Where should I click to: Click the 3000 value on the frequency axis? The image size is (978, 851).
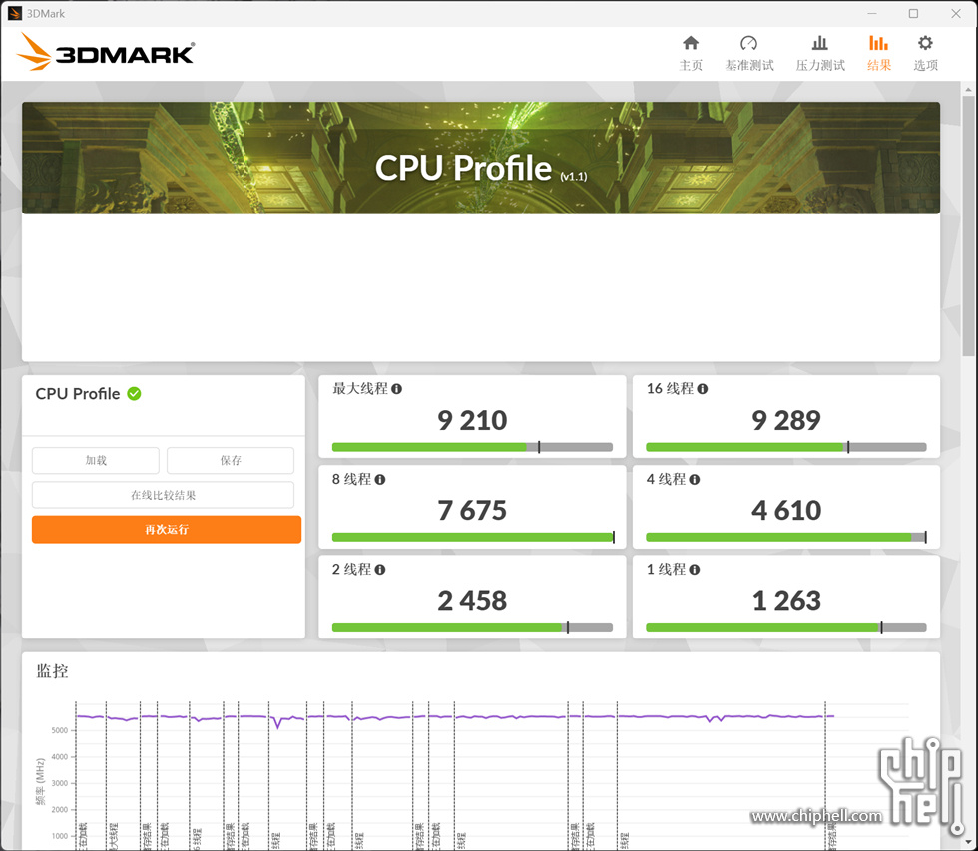60,784
